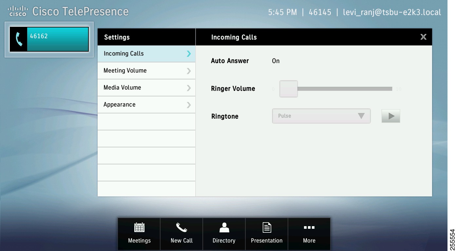The width and height of the screenshot is (456, 251).
Task: Click the levi_ranj@tsbu-e2k3.local address
Action: pyautogui.click(x=392, y=12)
